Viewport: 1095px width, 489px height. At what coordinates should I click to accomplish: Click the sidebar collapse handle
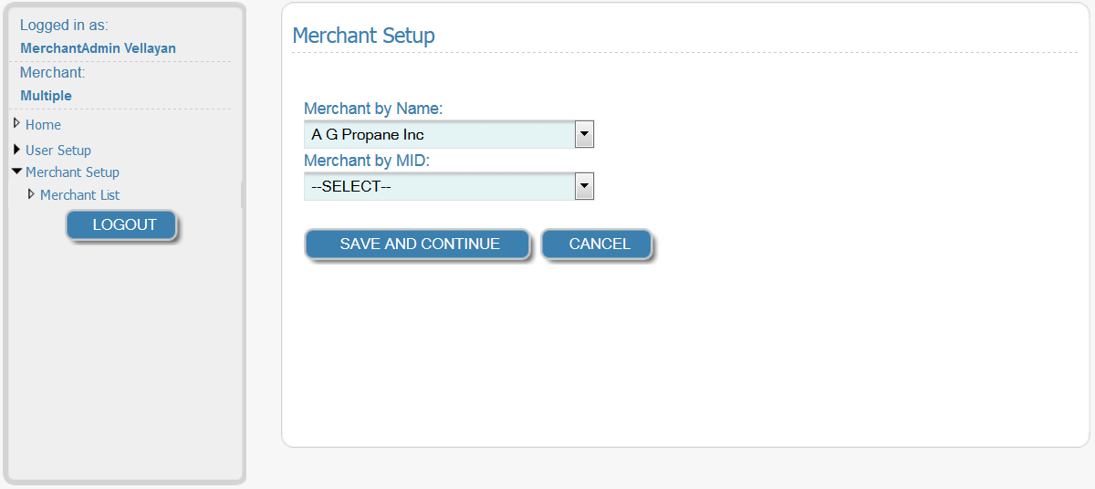243,194
